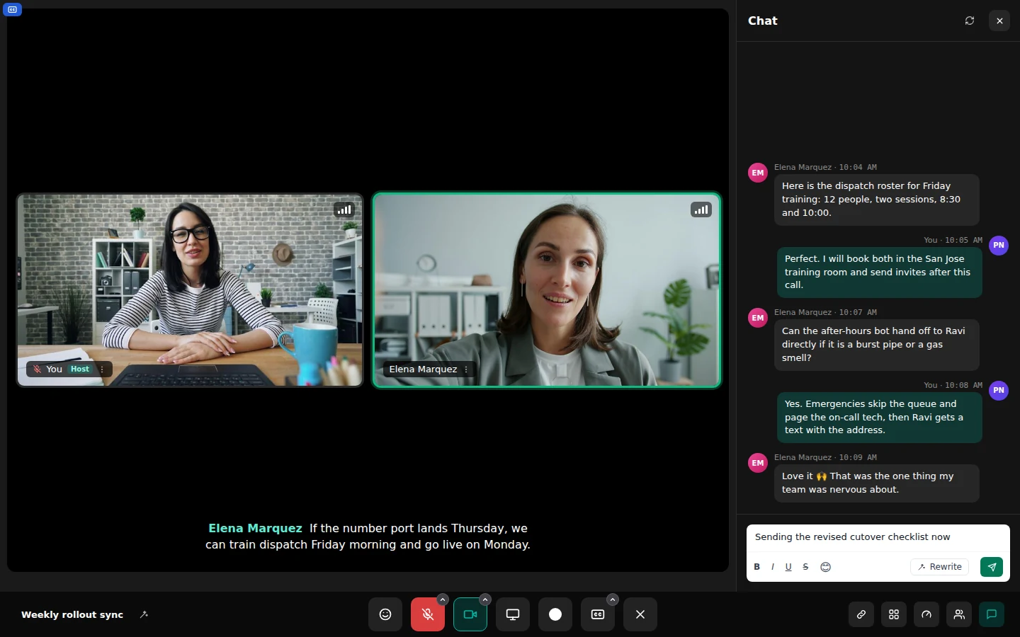This screenshot has height=637, width=1020.
Task: Click the muted mic indicator on the You tile
Action: (38, 369)
